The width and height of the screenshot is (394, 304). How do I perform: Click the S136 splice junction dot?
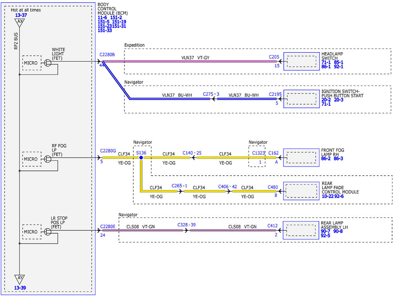141,158
